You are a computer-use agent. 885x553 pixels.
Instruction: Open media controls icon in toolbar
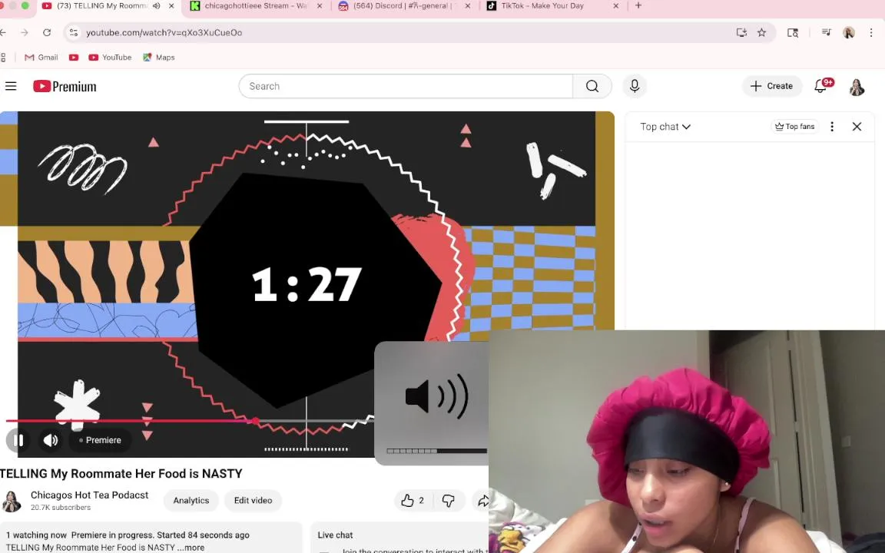[x=827, y=33]
